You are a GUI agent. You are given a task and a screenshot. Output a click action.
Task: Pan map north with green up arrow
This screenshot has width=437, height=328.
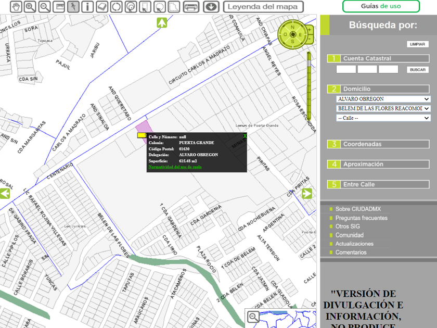(x=162, y=23)
